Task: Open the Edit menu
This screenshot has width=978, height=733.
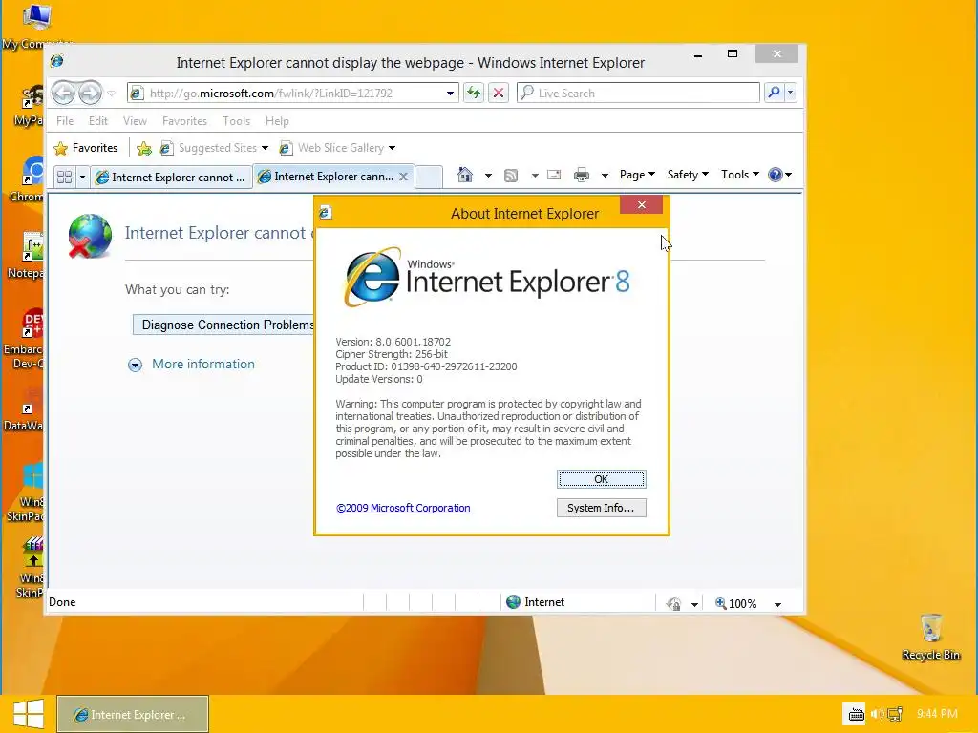Action: [x=98, y=121]
